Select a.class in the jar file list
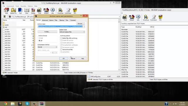Screen dimensions: 188x106 pyautogui.click(x=7, y=29)
